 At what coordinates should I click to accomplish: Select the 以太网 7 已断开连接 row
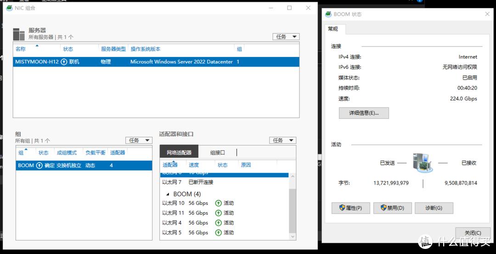[x=224, y=182]
